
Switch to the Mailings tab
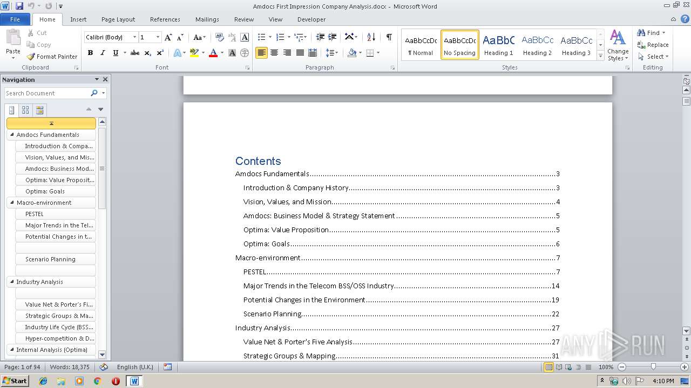[207, 19]
